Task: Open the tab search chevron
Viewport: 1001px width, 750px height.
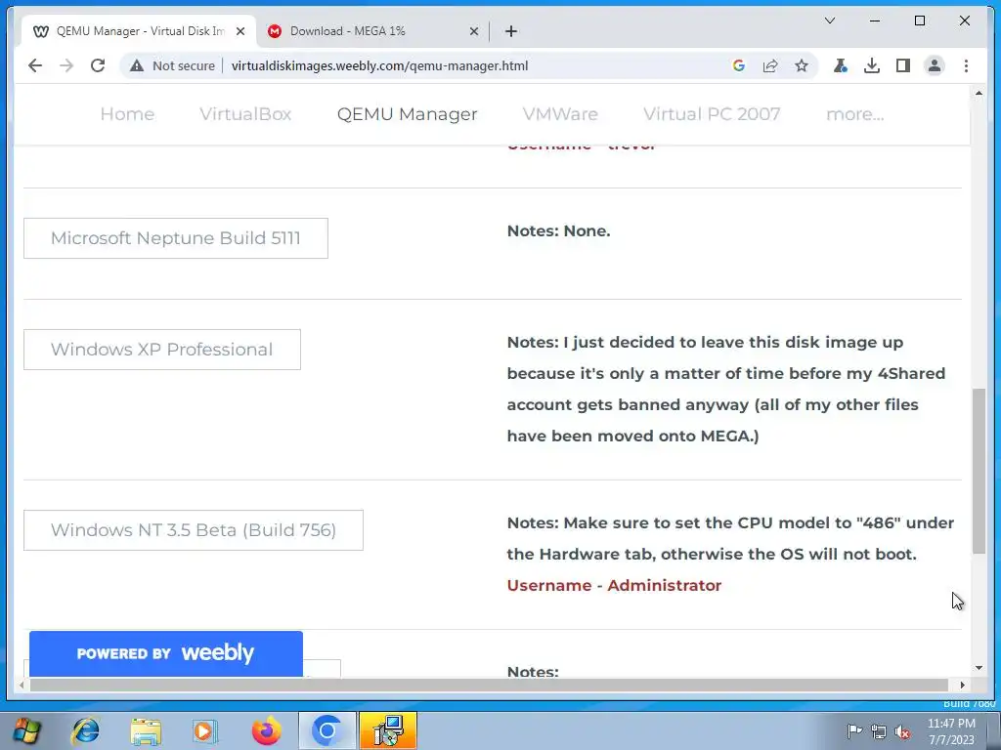Action: (830, 21)
